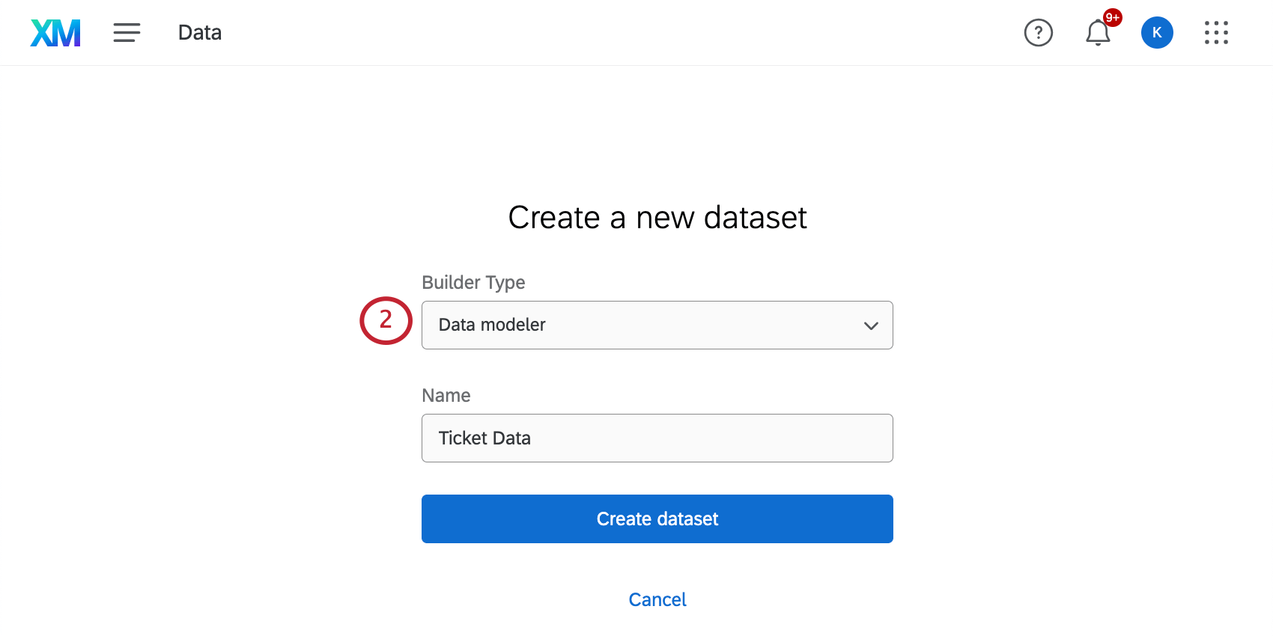Click the Create dataset button
This screenshot has height=636, width=1273.
[657, 519]
